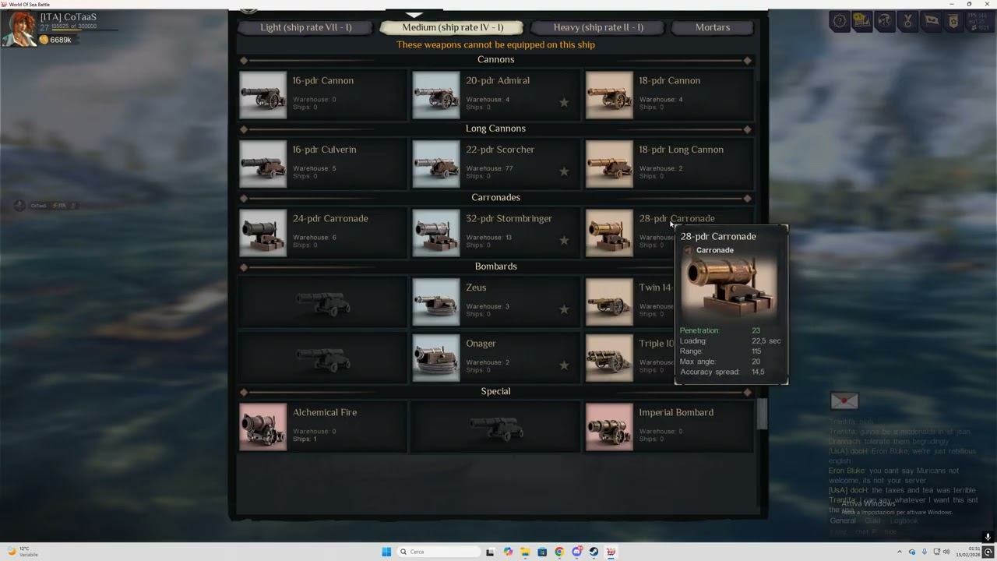This screenshot has width=997, height=561.
Task: Select the 22-pdr Scorcher thumbnail
Action: [436, 164]
